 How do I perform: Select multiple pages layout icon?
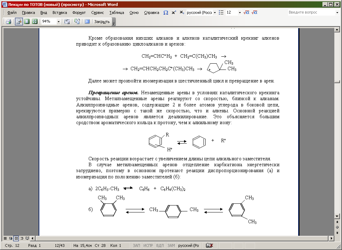coord(35,21)
